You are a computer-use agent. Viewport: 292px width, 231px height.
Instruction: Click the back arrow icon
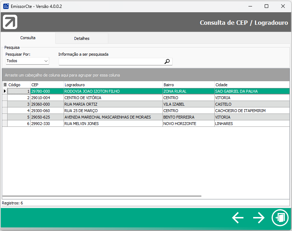238,217
